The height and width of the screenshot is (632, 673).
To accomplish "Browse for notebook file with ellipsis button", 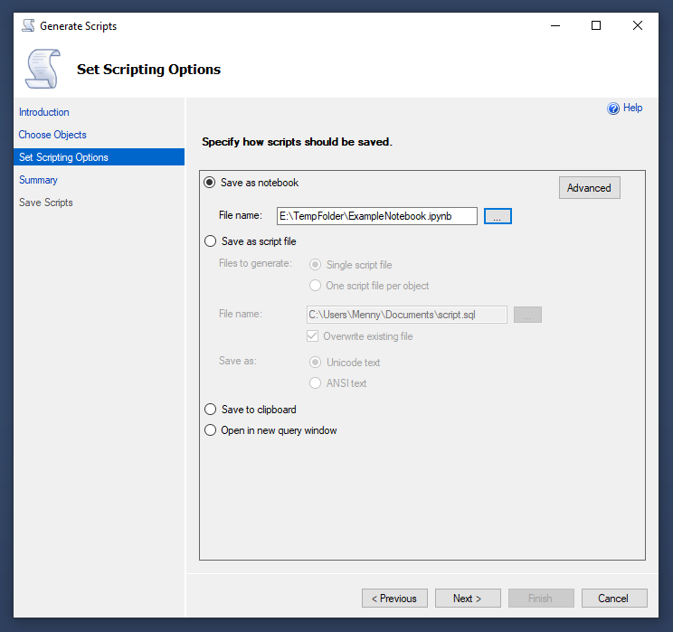I will point(498,216).
